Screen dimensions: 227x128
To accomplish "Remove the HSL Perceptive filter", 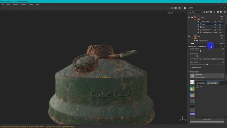I will coord(224,41).
